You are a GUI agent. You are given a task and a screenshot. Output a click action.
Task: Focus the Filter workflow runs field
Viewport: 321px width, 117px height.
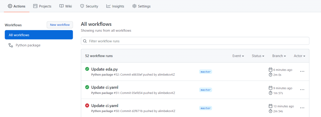(x=195, y=41)
